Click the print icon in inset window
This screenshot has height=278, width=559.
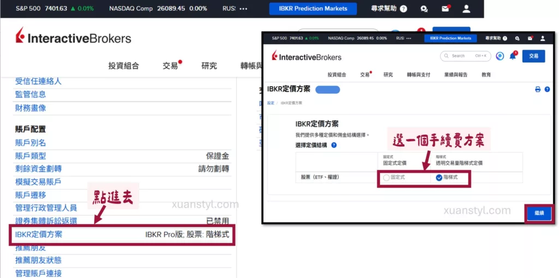coord(538,90)
